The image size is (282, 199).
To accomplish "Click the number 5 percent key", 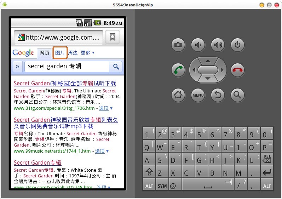I will (201, 133).
